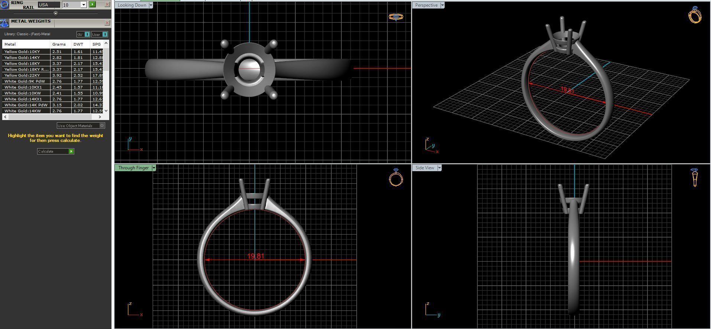Expand the Ring Rail panel options chevron

click(56, 13)
